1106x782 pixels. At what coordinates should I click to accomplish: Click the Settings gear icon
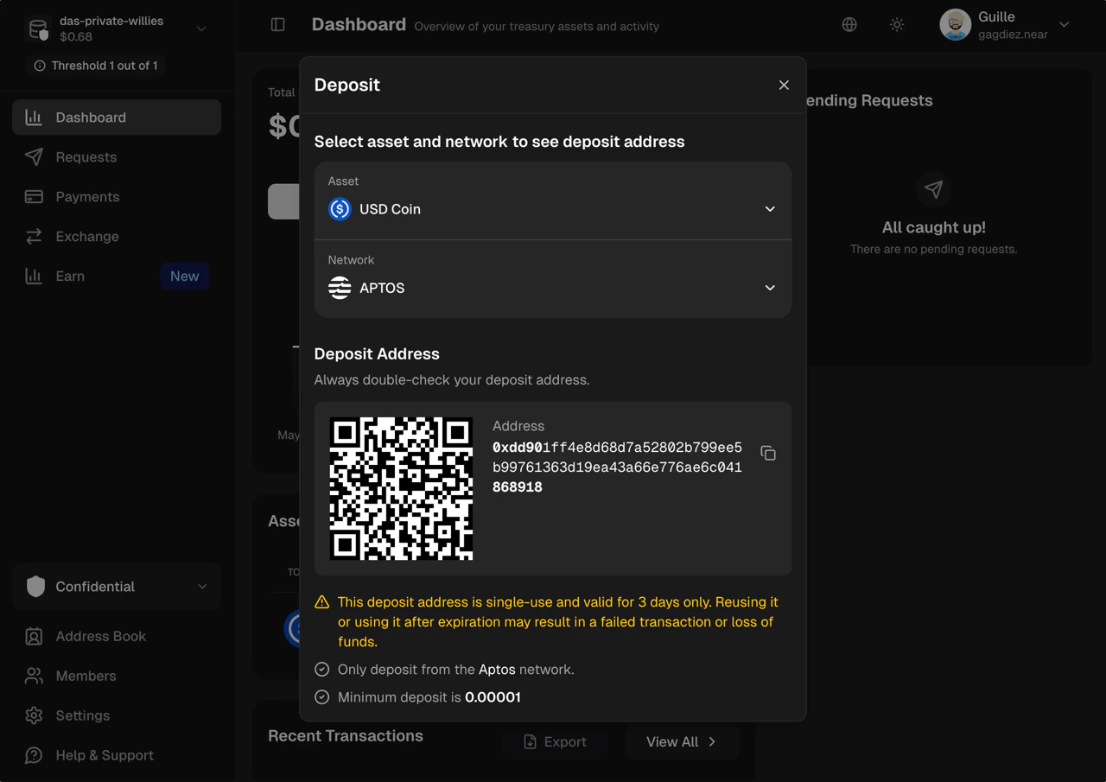[34, 716]
